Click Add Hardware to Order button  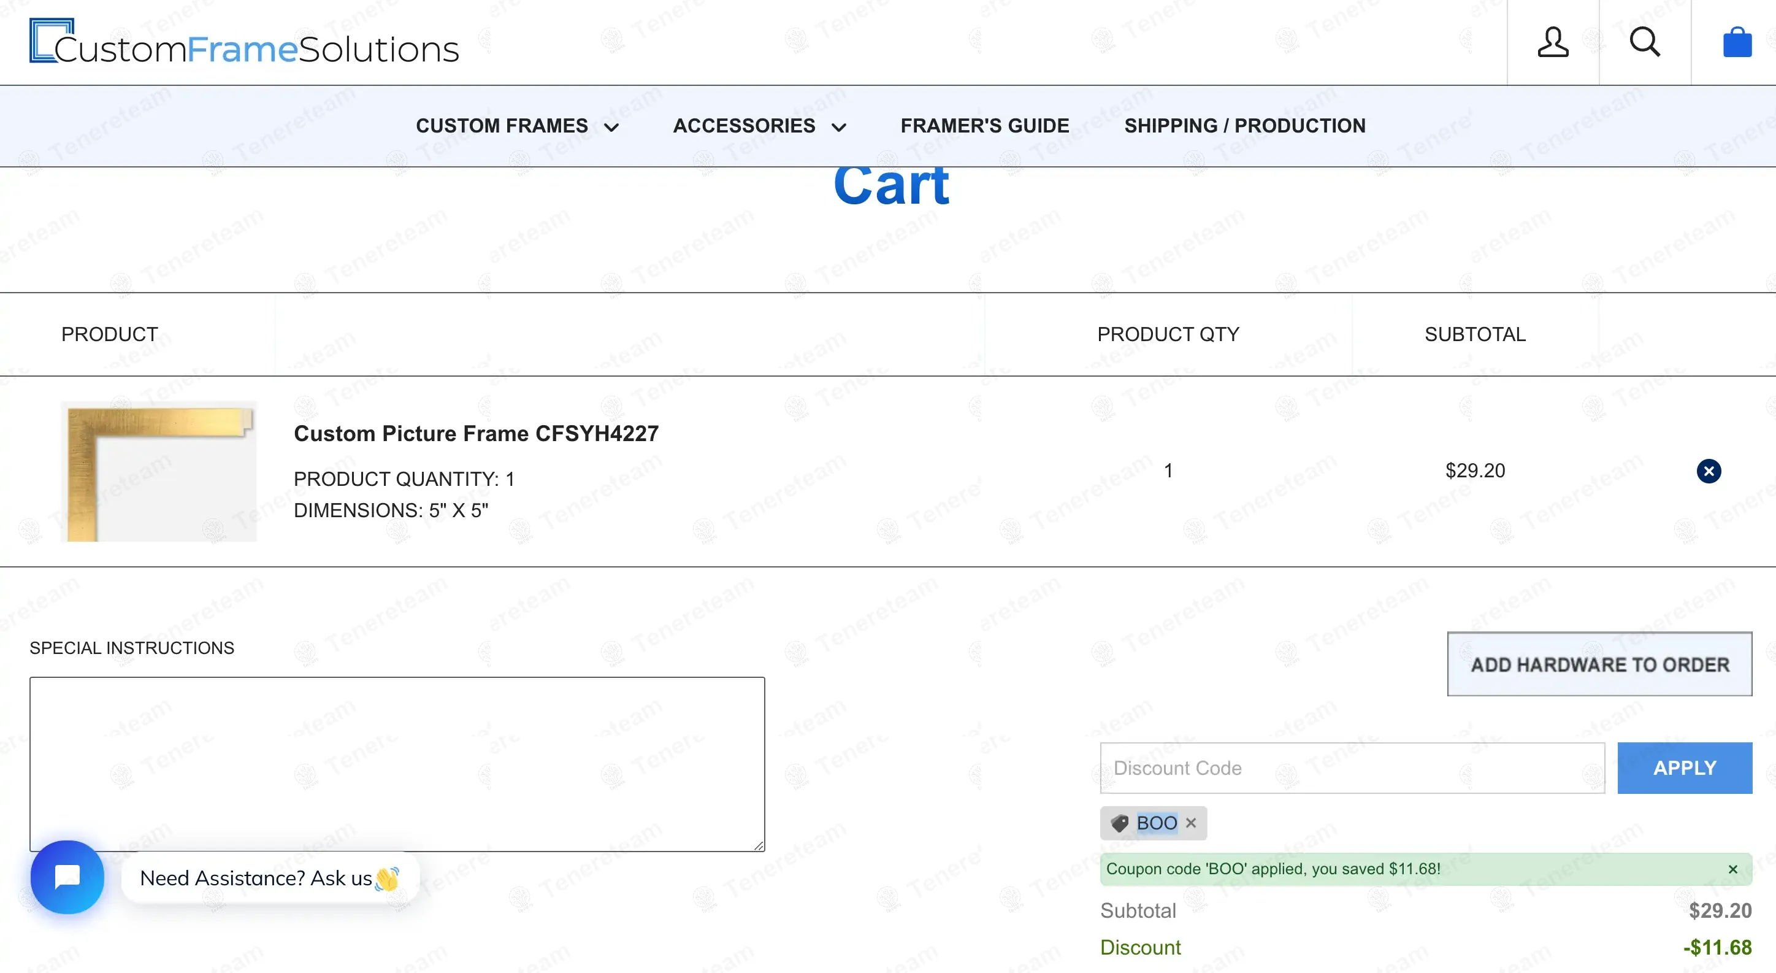1599,664
